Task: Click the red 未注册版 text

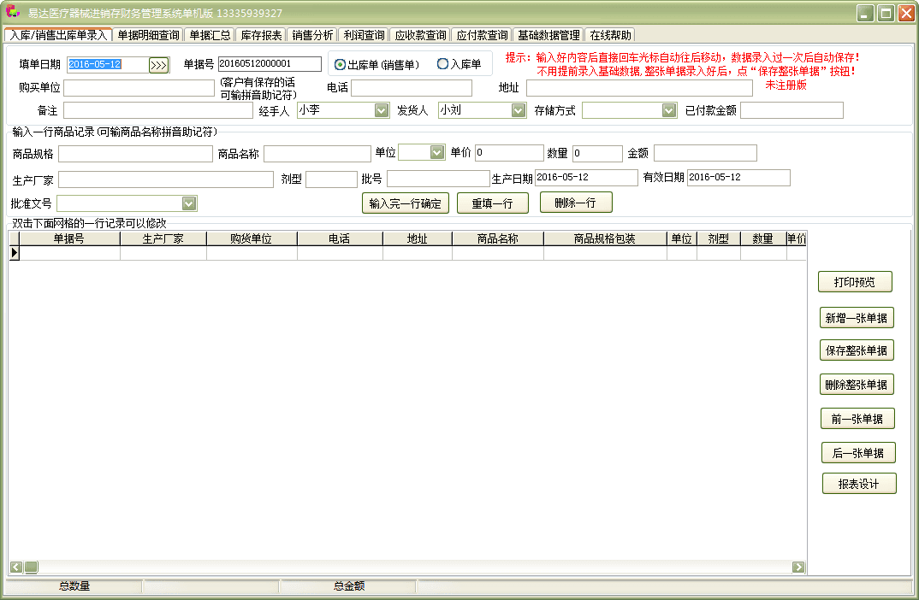Action: point(786,85)
